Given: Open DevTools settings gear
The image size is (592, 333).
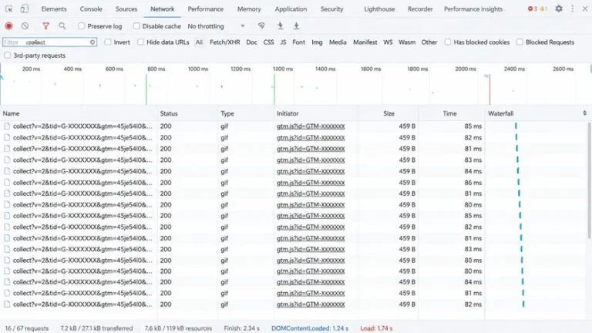Looking at the screenshot, I should coord(559,8).
